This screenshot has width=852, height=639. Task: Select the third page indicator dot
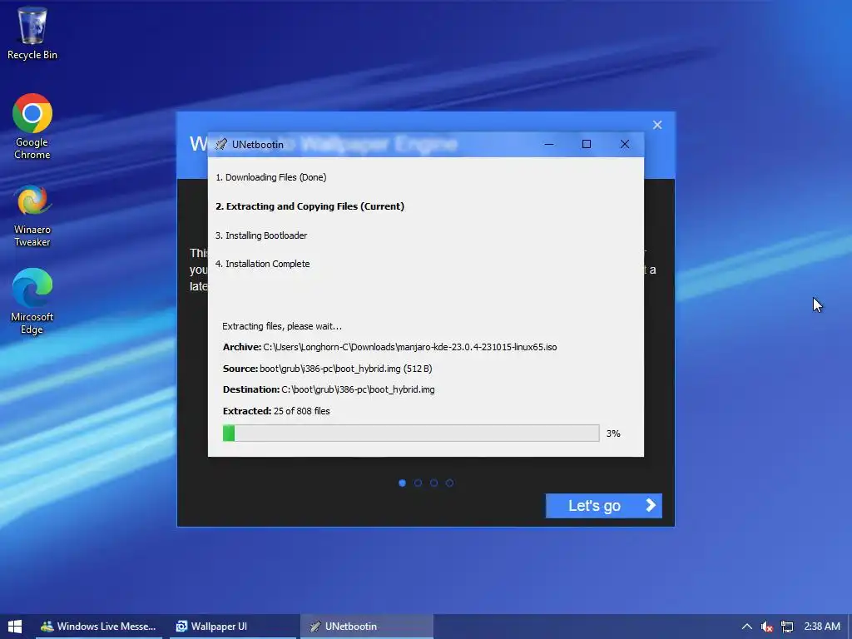[x=433, y=483]
